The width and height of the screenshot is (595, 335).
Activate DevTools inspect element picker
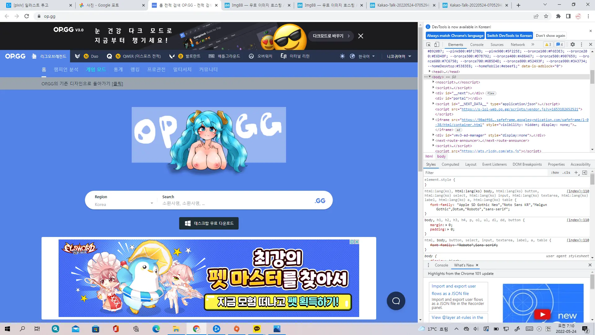click(x=429, y=44)
